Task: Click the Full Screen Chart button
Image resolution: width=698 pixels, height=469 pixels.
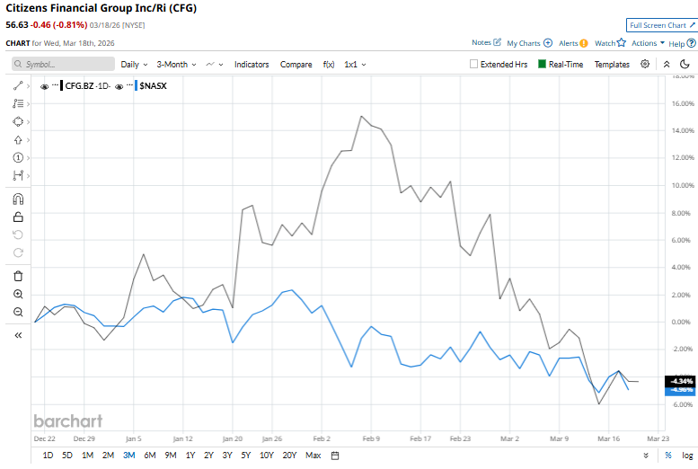Action: [x=661, y=25]
